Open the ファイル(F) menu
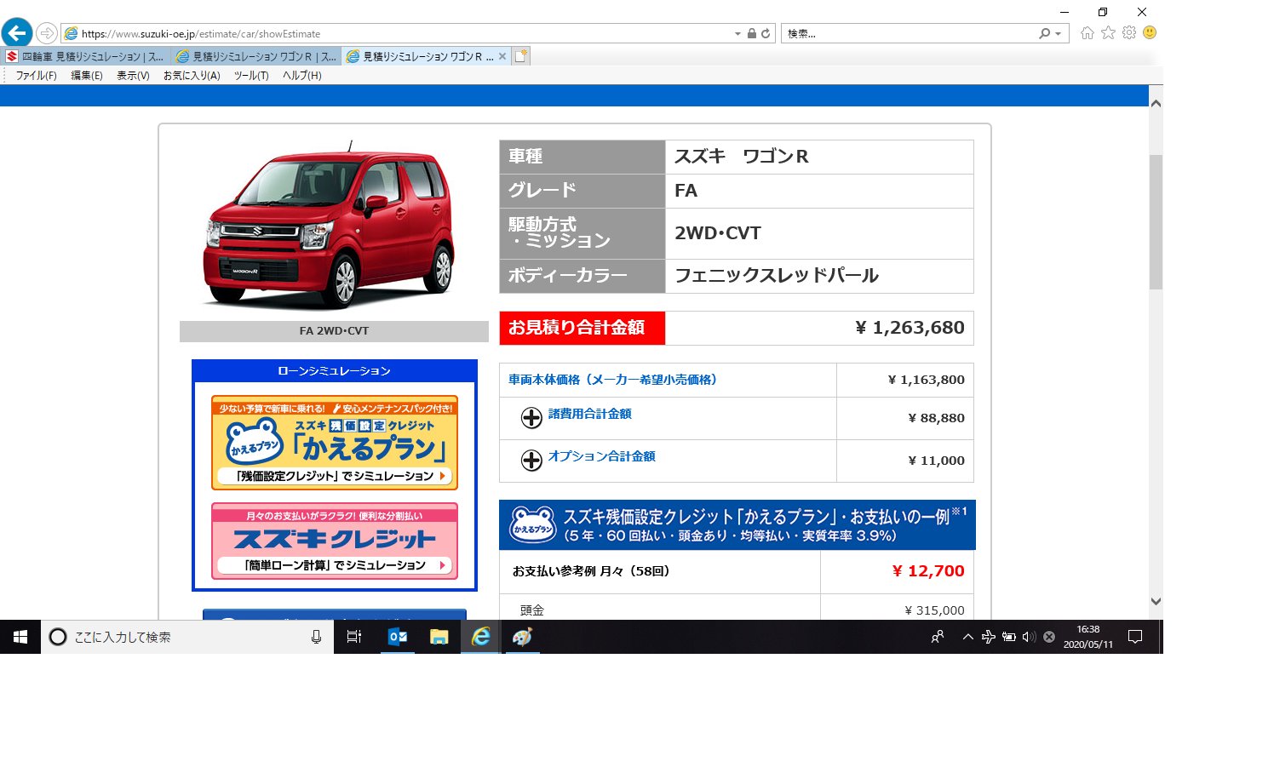The image size is (1274, 773). coord(36,76)
